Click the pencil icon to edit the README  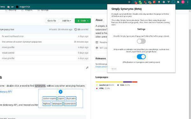click(87, 68)
